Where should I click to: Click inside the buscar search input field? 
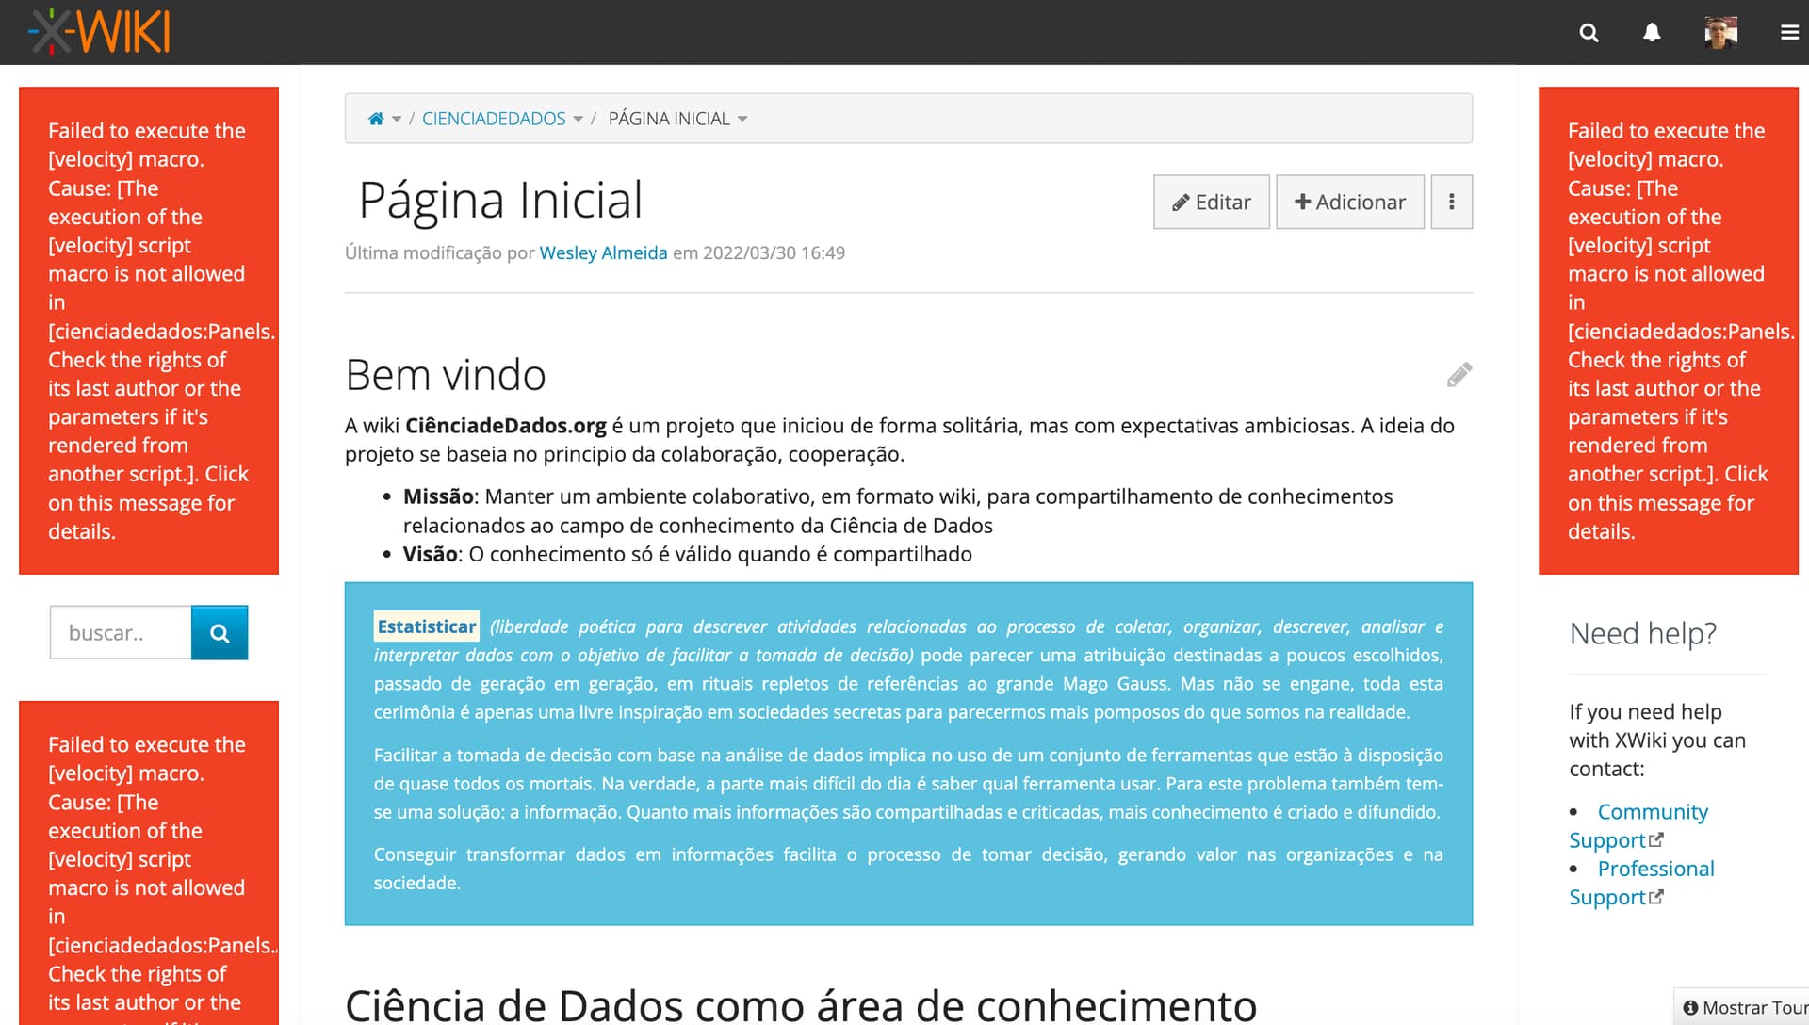click(x=121, y=632)
